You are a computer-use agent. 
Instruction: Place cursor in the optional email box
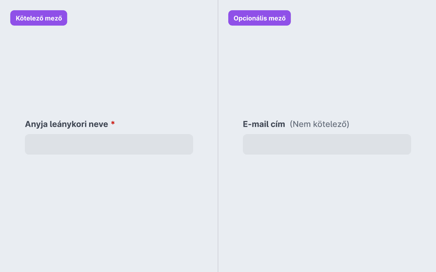[327, 144]
